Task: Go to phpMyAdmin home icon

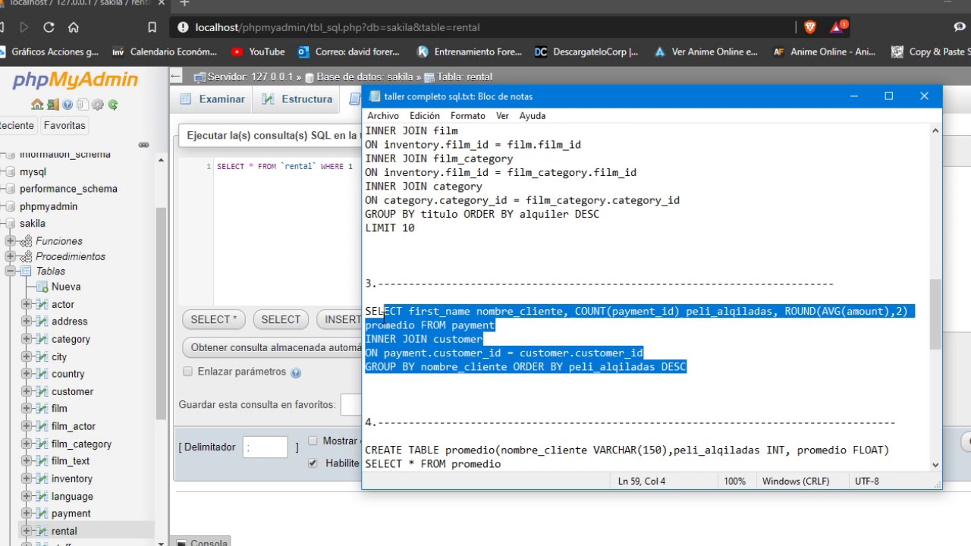Action: coord(37,105)
